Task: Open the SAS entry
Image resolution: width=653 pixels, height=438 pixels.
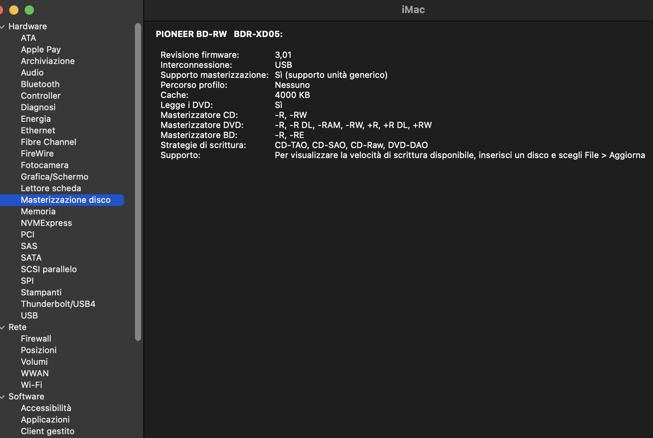Action: coord(29,246)
